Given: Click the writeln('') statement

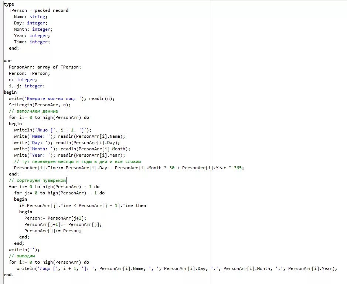Looking at the screenshot, I should [24, 250].
